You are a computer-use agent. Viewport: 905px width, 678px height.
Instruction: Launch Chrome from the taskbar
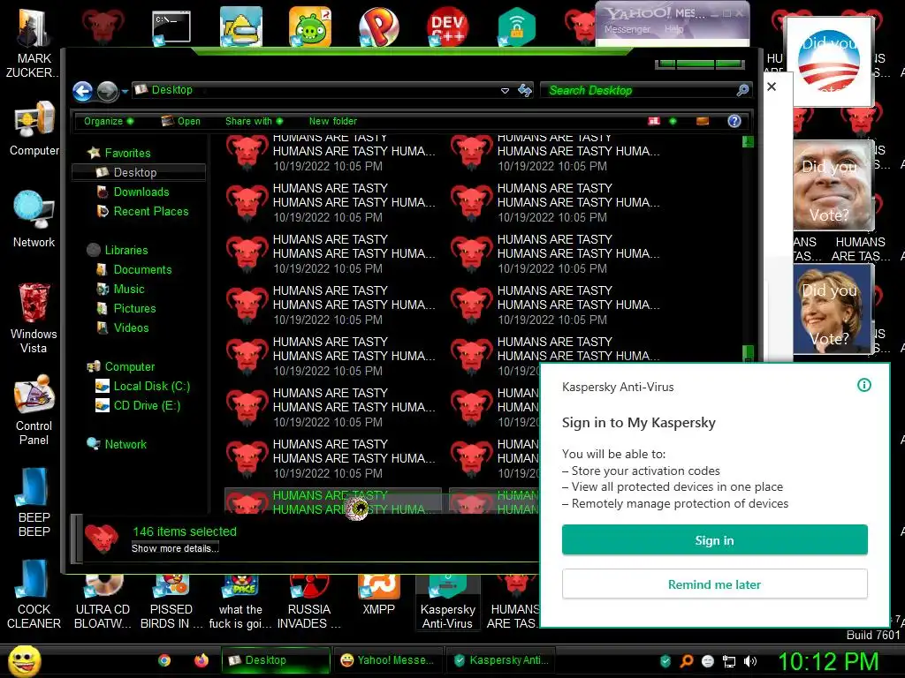tap(164, 660)
